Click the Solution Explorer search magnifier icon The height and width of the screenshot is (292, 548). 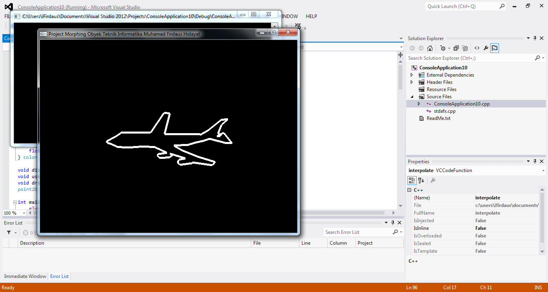[538, 58]
